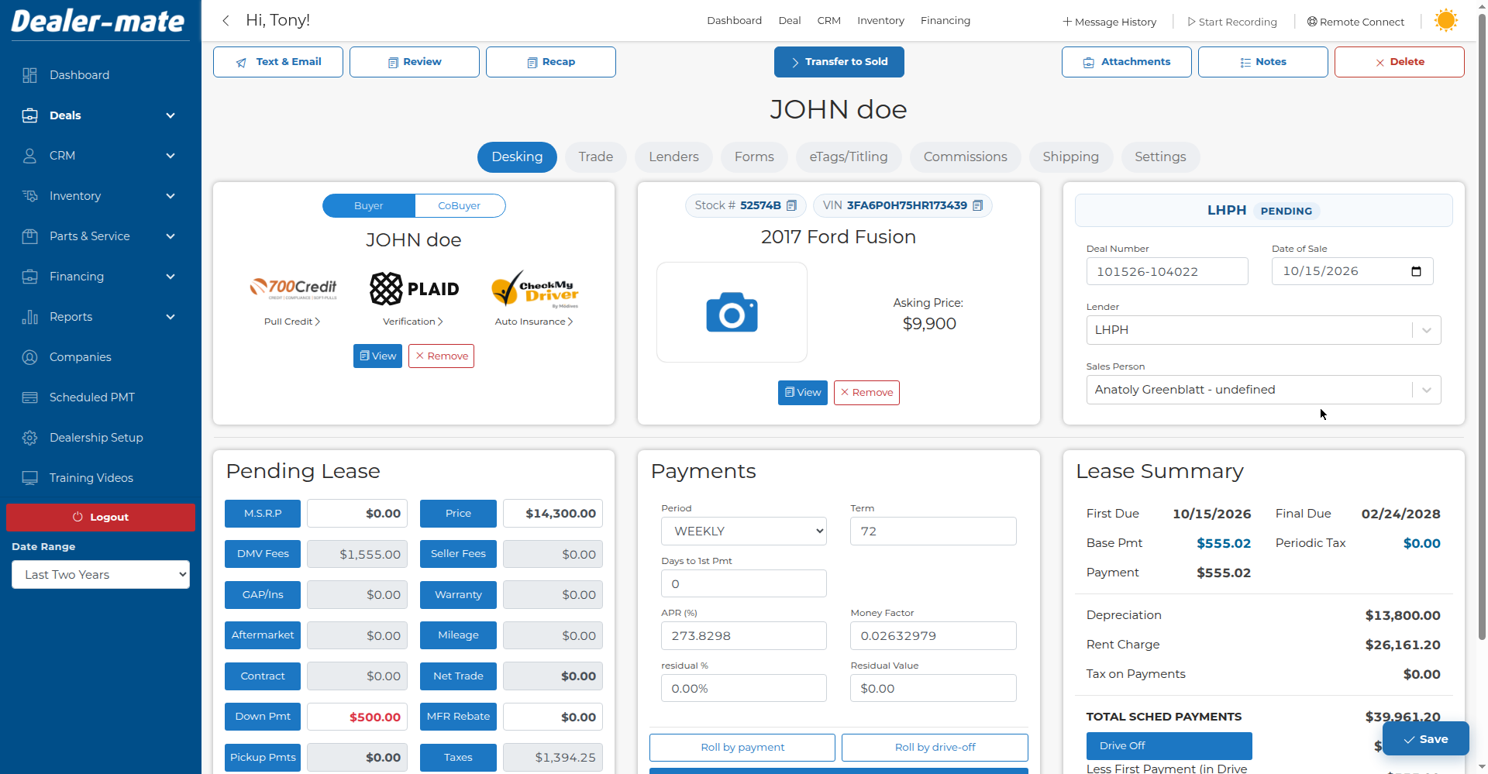Click the Save button

pos(1425,739)
